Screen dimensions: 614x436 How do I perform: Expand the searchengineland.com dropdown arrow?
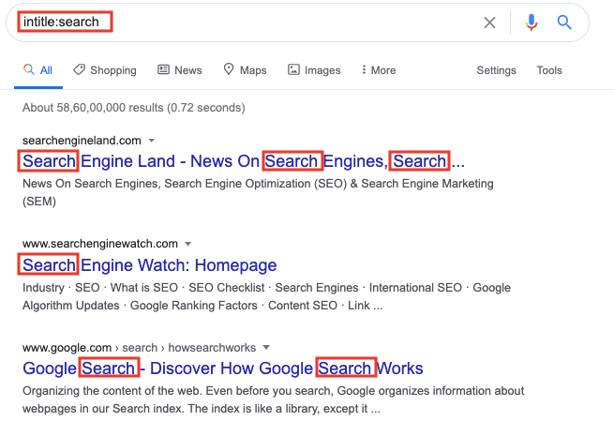(x=151, y=141)
